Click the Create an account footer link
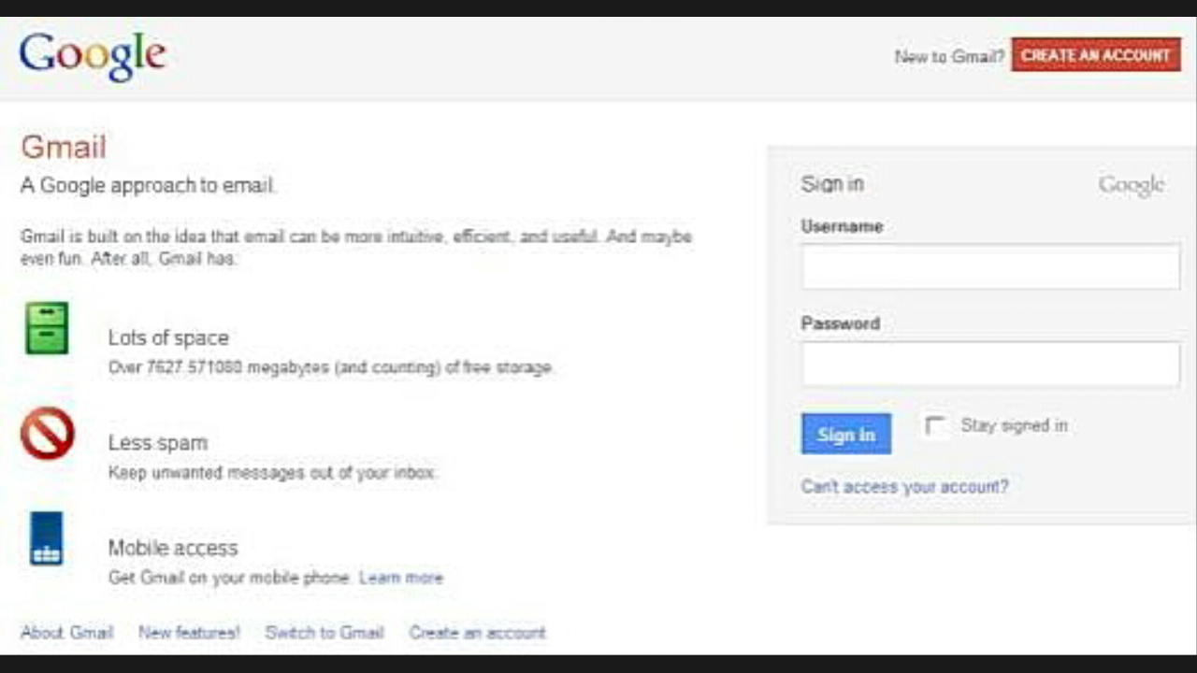The width and height of the screenshot is (1197, 673). coord(477,633)
